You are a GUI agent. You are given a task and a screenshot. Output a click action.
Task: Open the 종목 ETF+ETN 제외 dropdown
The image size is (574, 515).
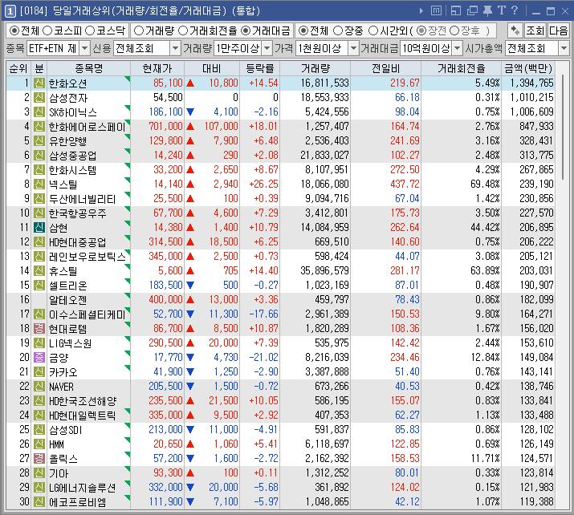[84, 48]
